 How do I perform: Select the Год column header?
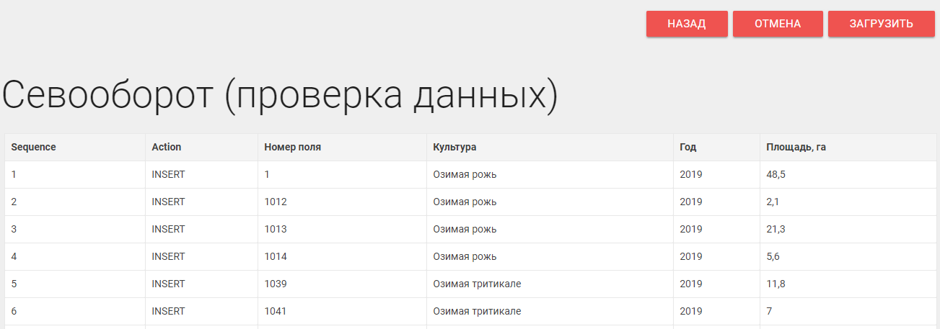click(x=688, y=147)
